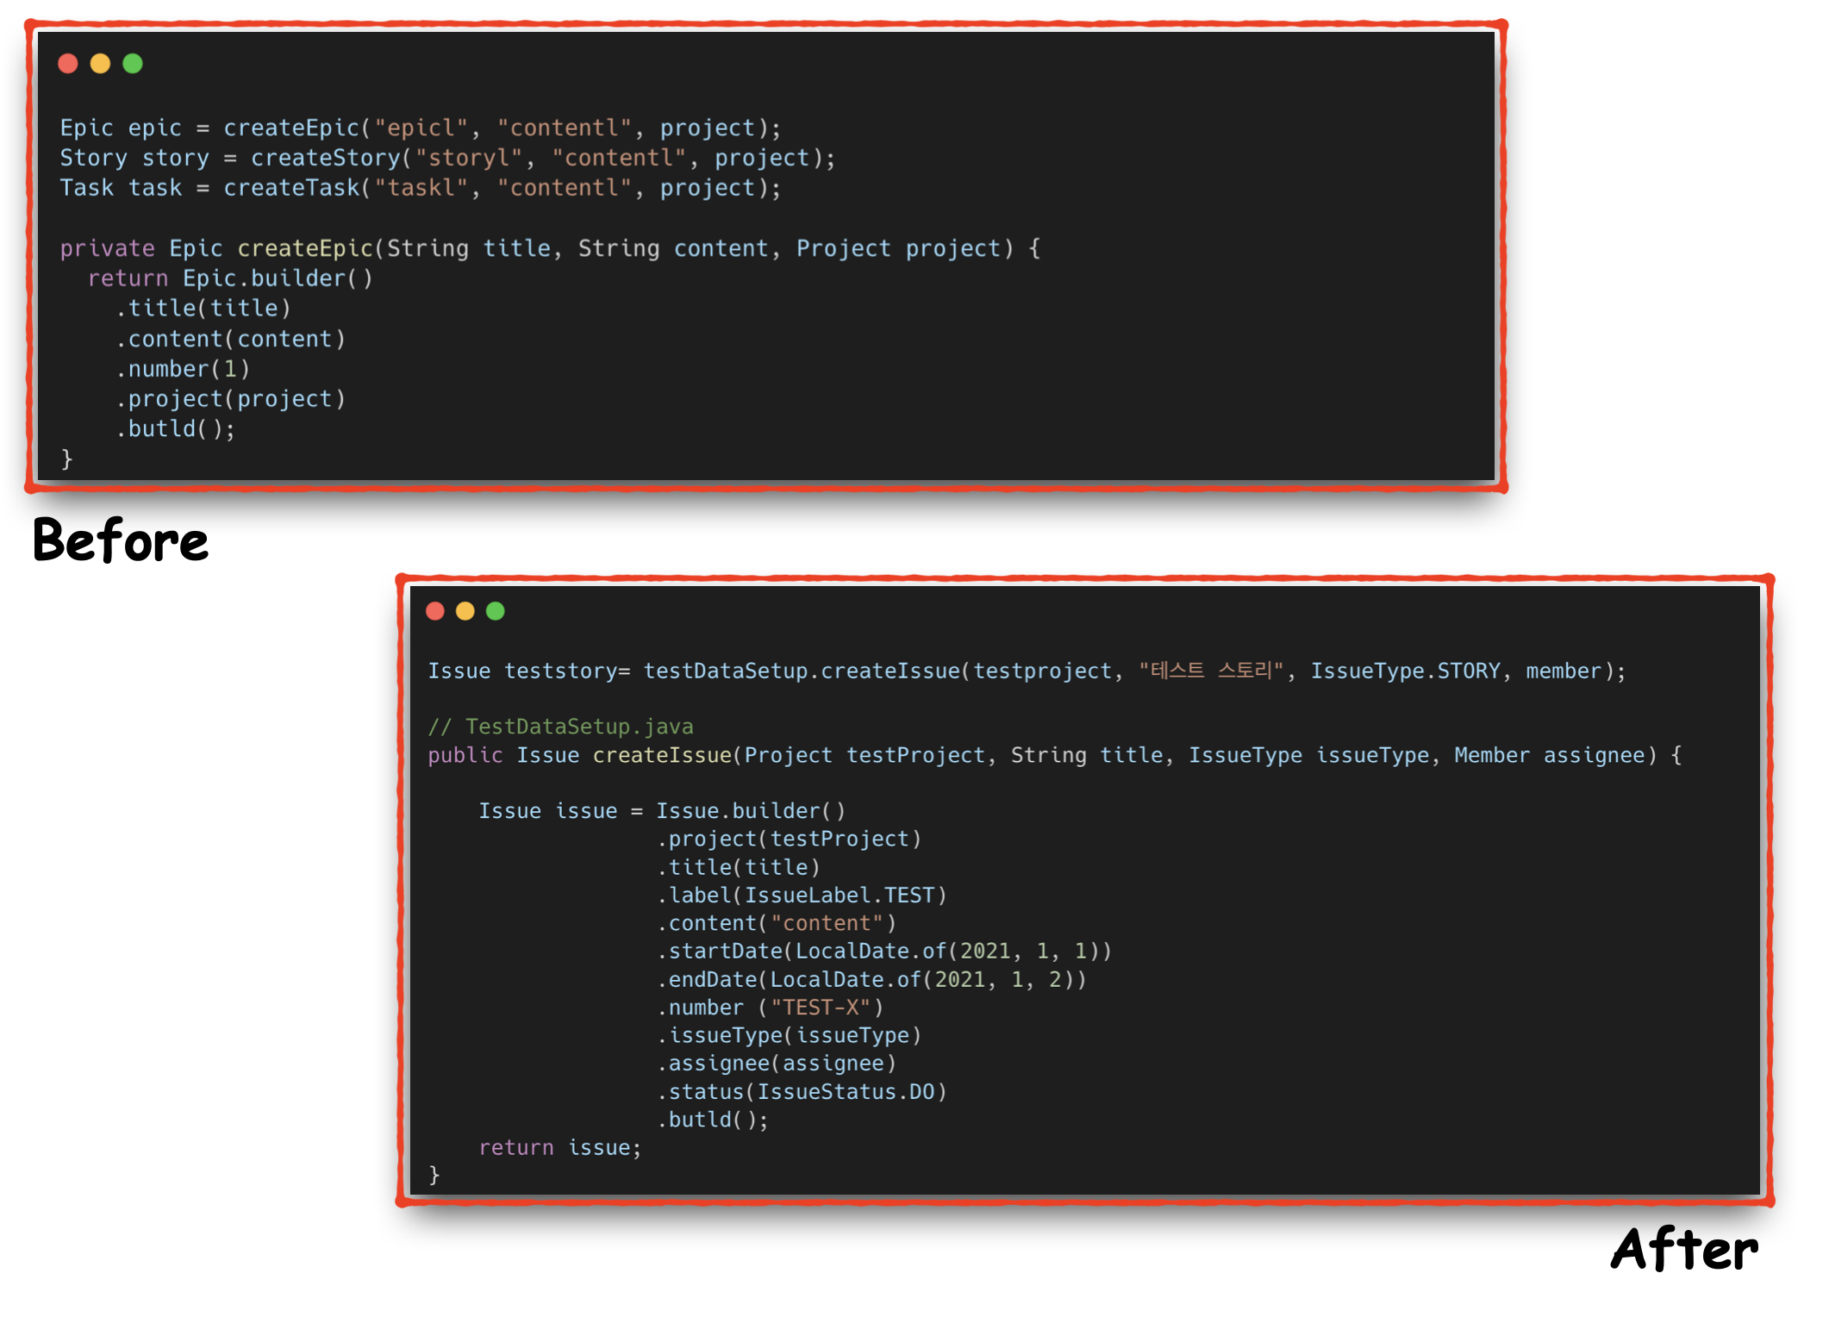Click the '.project(testProject)' line

[790, 840]
